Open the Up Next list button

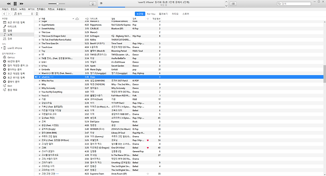click(x=233, y=4)
